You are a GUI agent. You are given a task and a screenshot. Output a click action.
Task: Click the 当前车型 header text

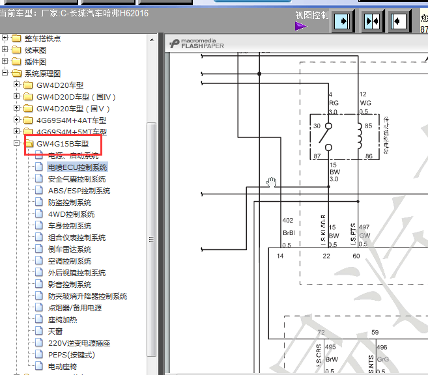point(74,13)
